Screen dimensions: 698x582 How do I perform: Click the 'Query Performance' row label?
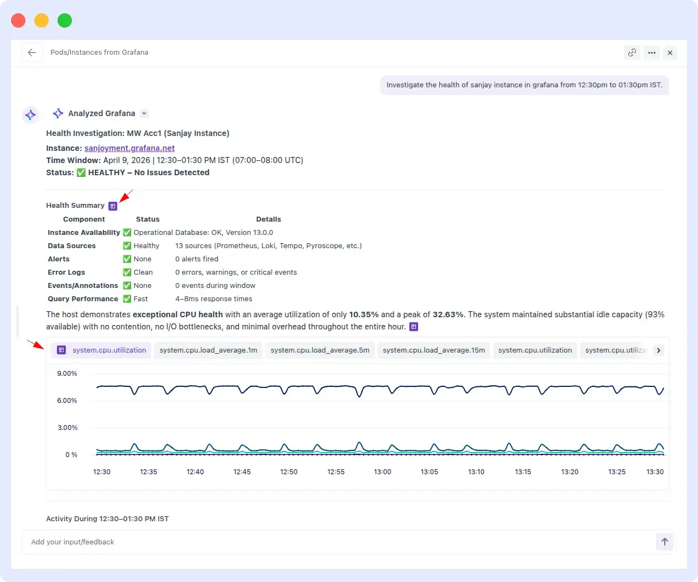[83, 299]
